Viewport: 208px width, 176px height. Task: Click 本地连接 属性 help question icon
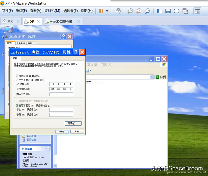(64, 36)
